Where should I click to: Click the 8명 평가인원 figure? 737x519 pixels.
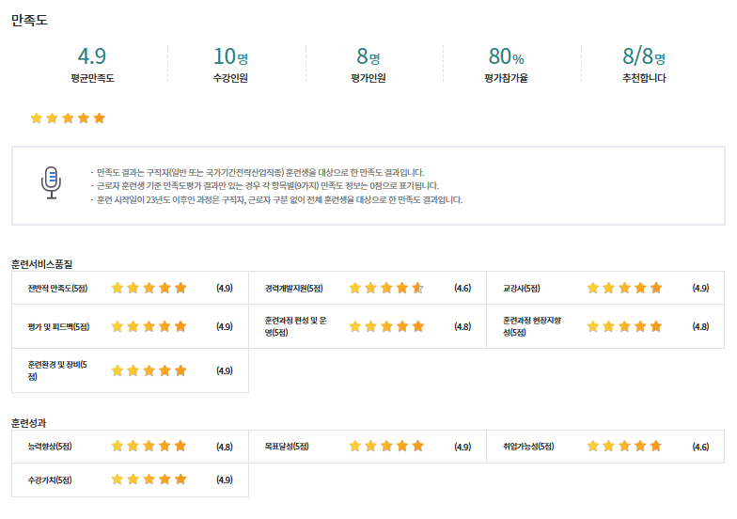pos(368,56)
